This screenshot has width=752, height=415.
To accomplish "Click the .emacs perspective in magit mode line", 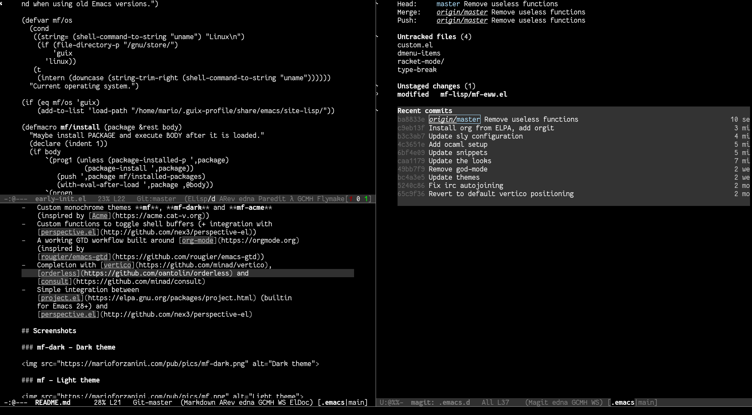I will pos(623,402).
